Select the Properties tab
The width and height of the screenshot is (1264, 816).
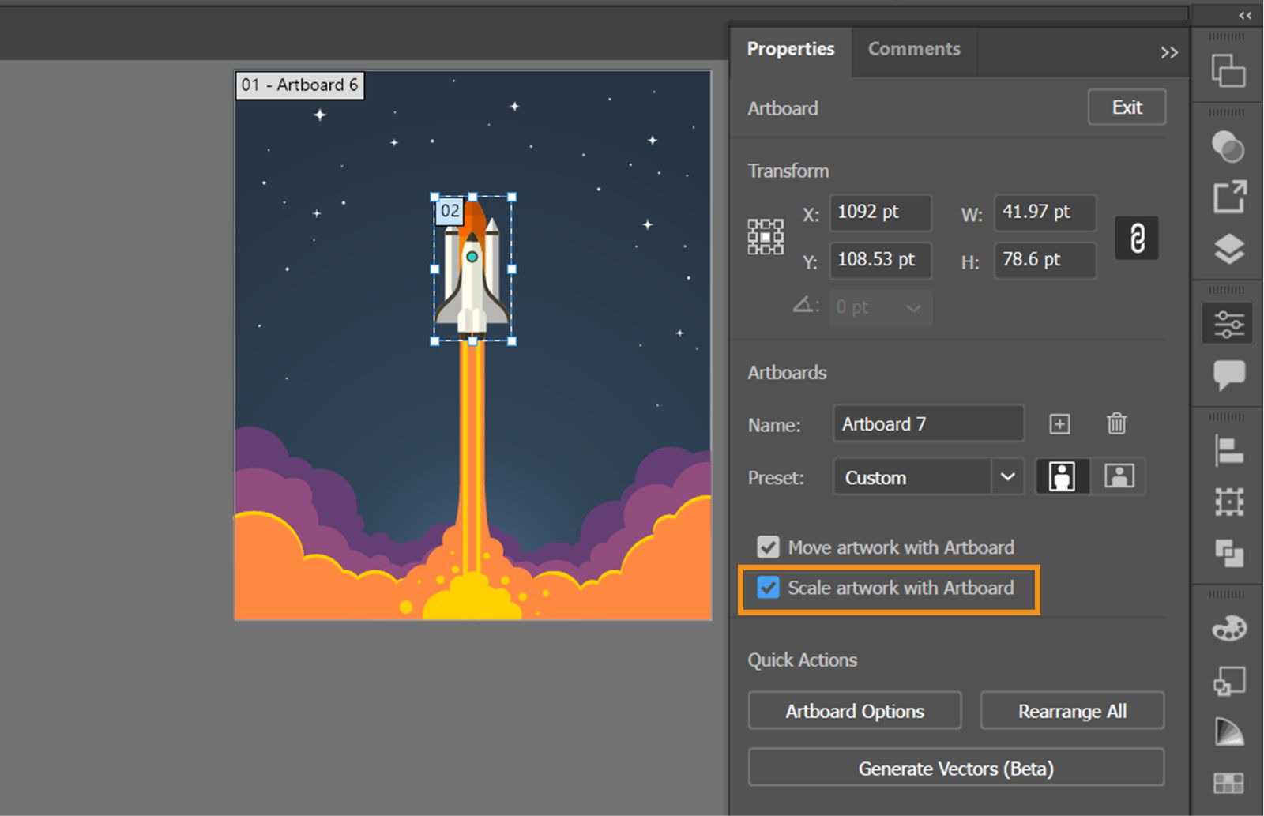[791, 49]
